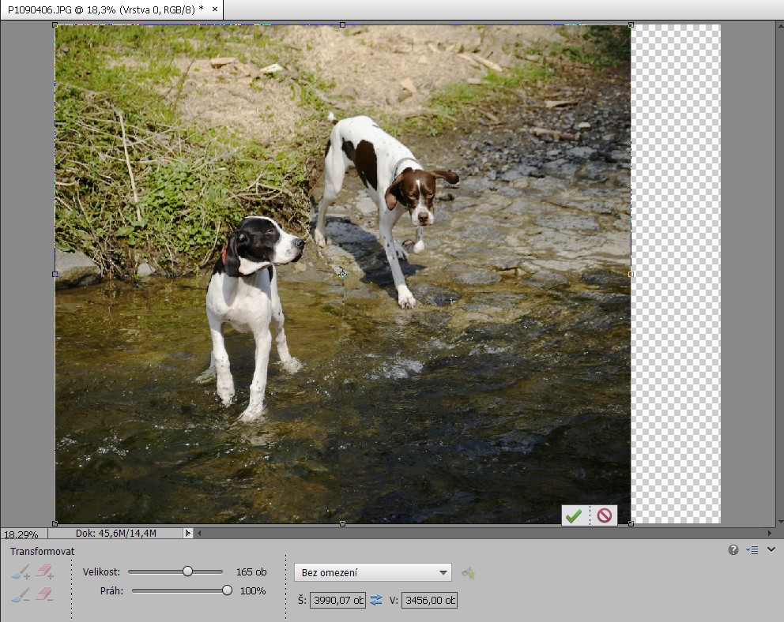The height and width of the screenshot is (622, 784).
Task: Click the Velikost brush size slider
Action: point(187,571)
